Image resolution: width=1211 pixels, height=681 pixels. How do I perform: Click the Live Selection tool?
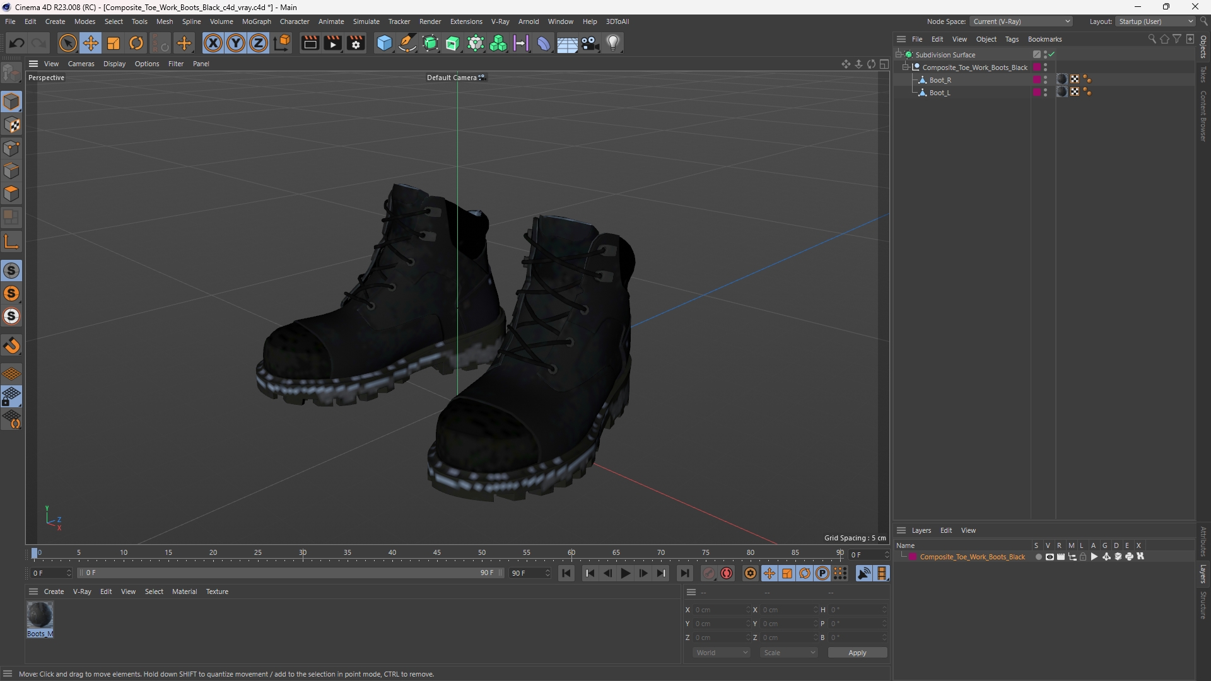[x=67, y=43]
